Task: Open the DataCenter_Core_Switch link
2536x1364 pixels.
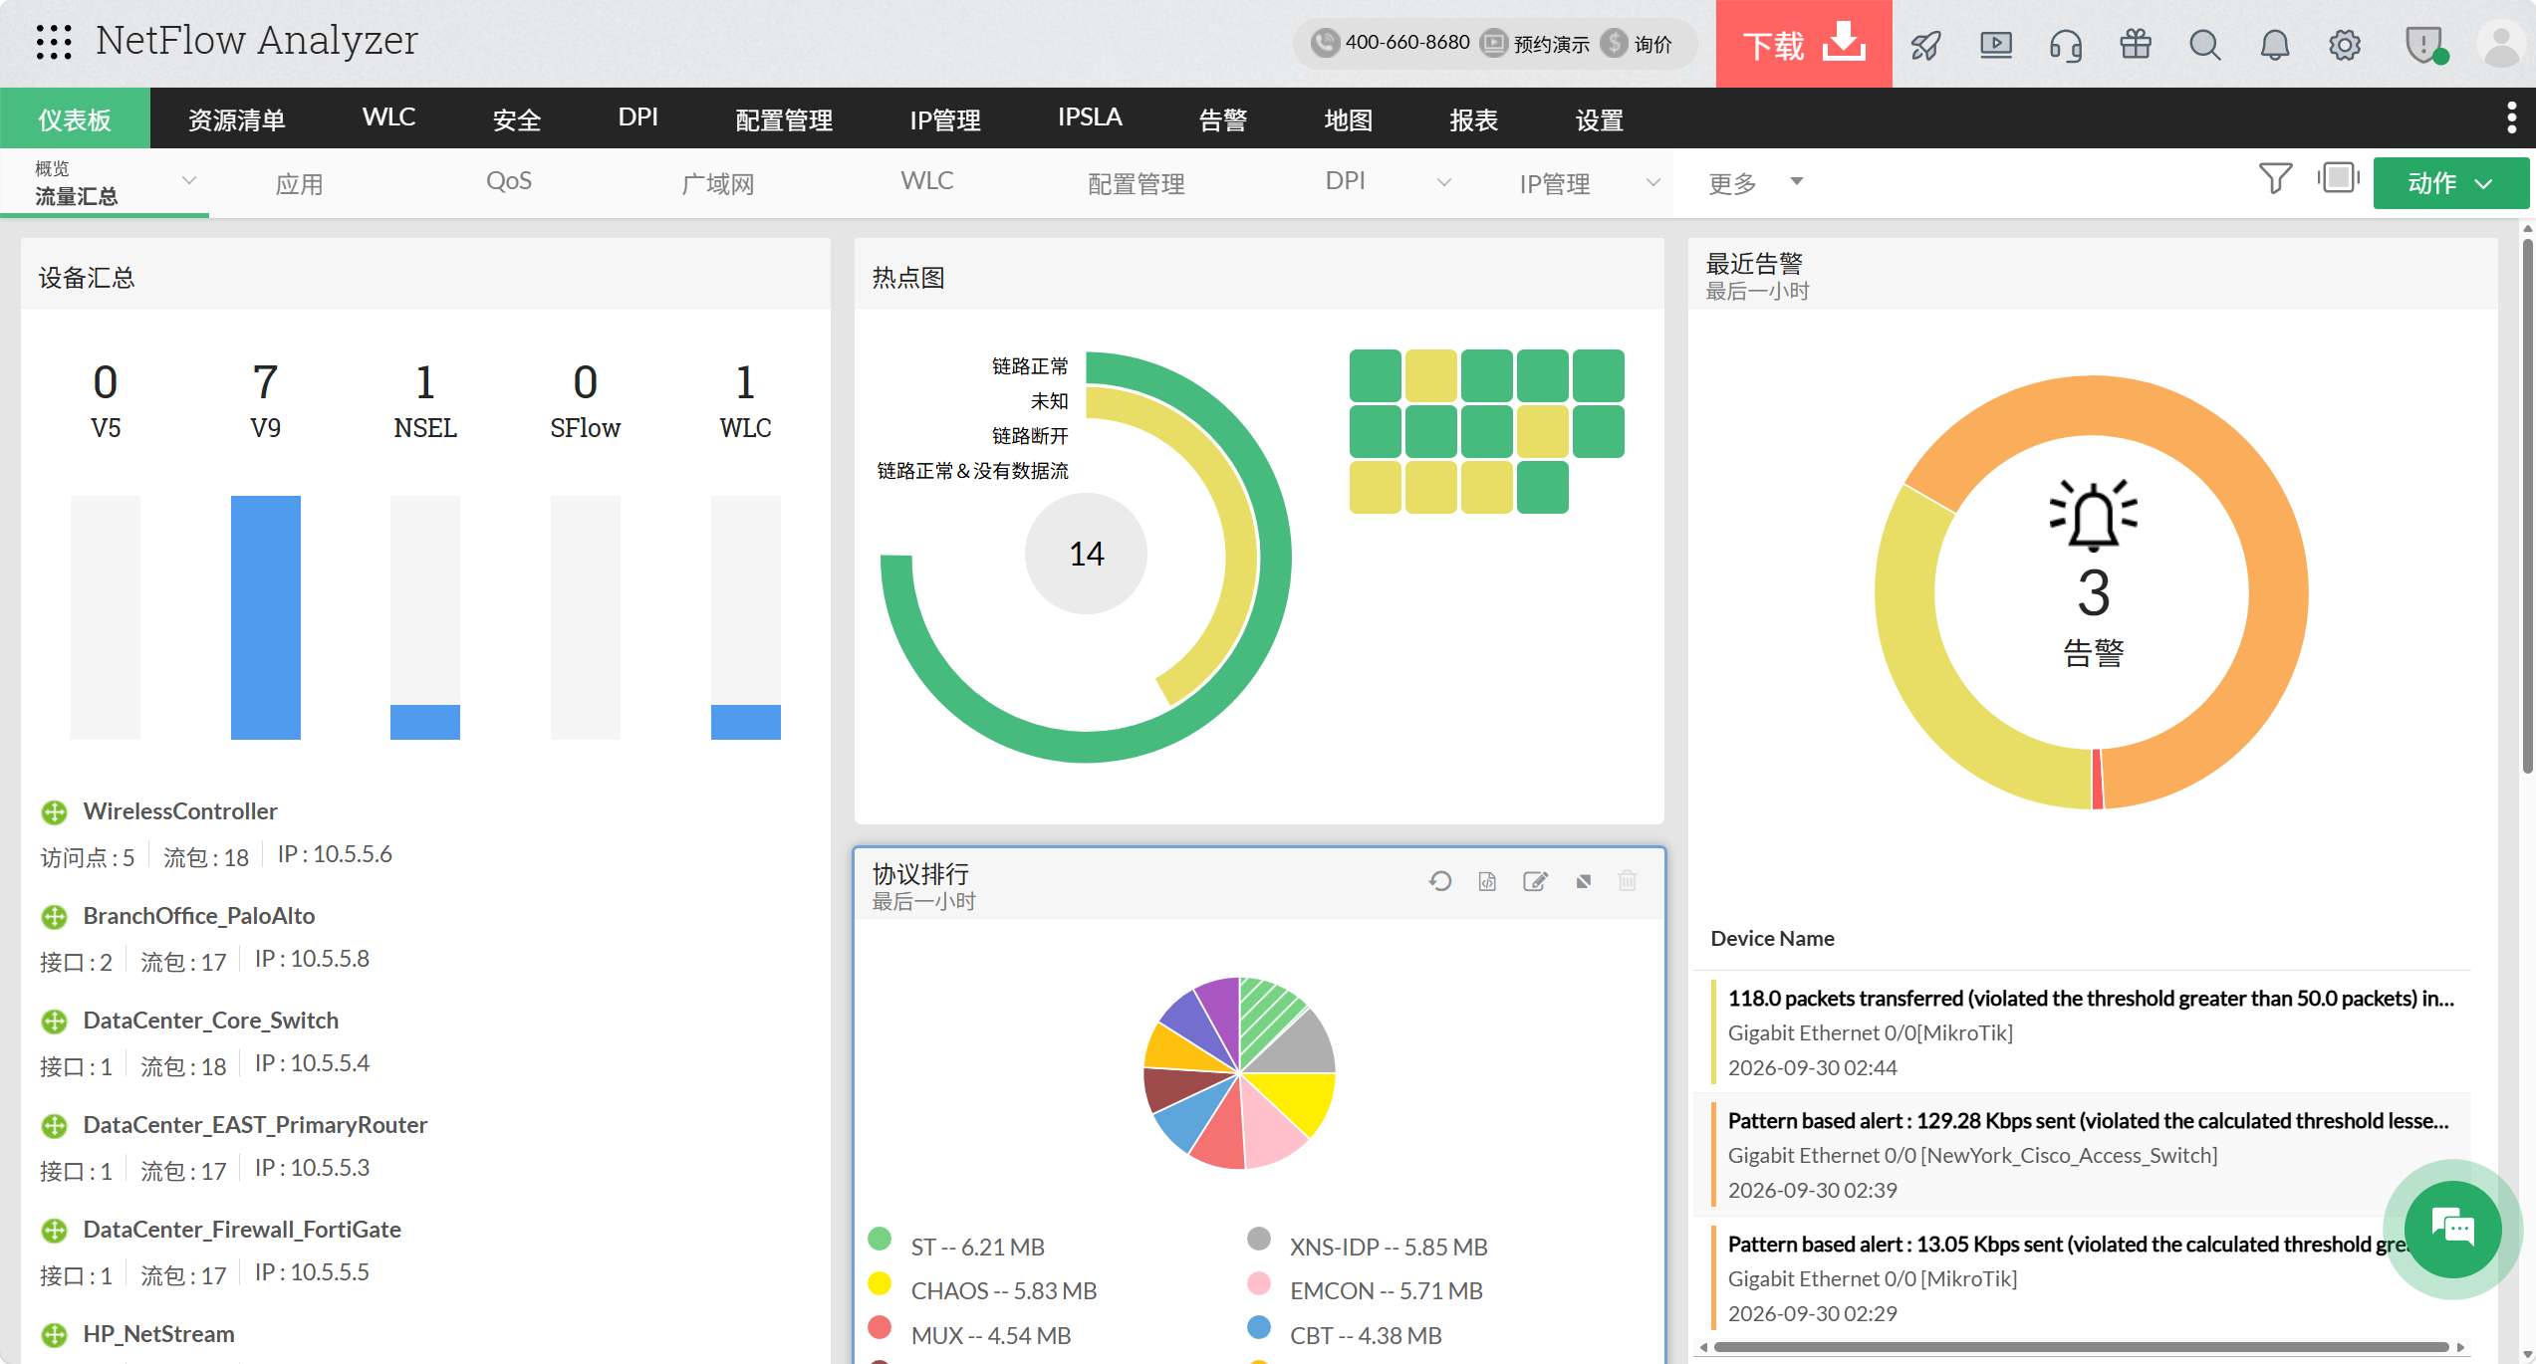Action: (x=211, y=1020)
